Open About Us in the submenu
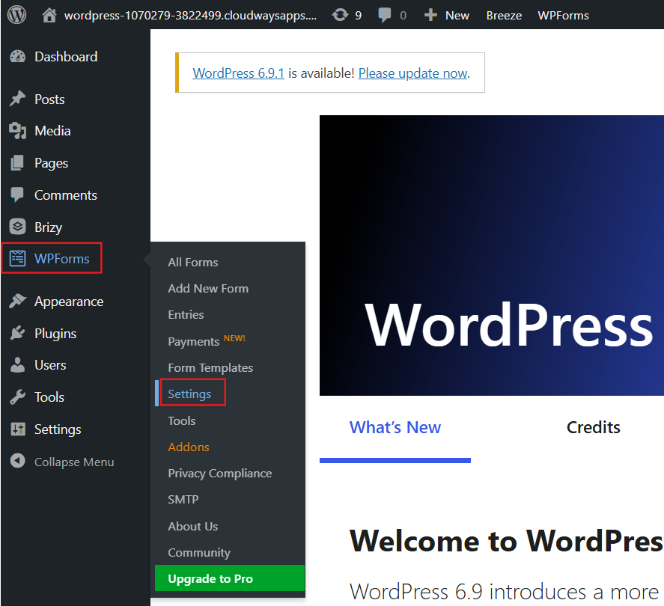664x606 pixels. 192,526
